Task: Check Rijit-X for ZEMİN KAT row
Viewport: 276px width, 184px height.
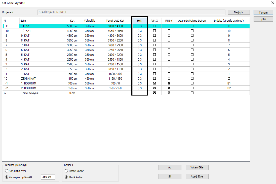Action: 154,78
